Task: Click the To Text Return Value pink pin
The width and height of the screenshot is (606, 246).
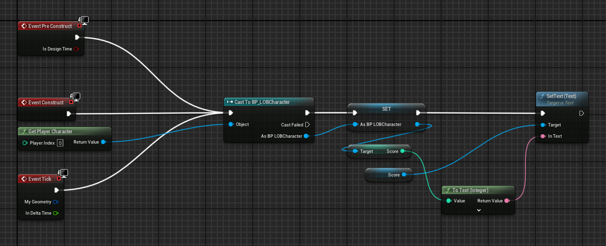Action: point(507,201)
